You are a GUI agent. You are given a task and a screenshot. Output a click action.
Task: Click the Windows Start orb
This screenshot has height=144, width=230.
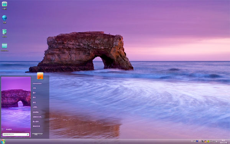point(3,141)
